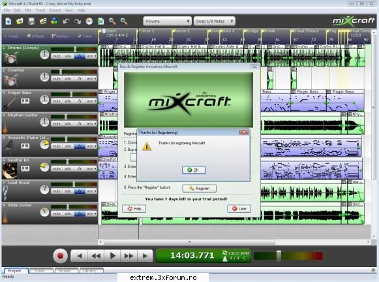379x282 pixels.
Task: Click the horizontal timeline scrollbar
Action: point(189,242)
